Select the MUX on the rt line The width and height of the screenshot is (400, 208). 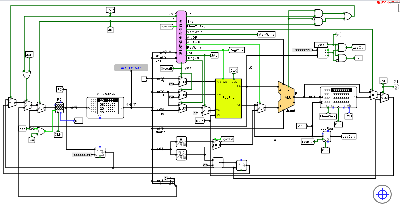click(x=182, y=95)
